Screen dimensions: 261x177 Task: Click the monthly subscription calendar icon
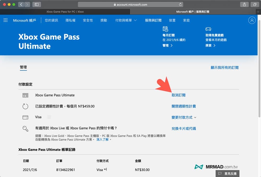pyautogui.click(x=165, y=29)
